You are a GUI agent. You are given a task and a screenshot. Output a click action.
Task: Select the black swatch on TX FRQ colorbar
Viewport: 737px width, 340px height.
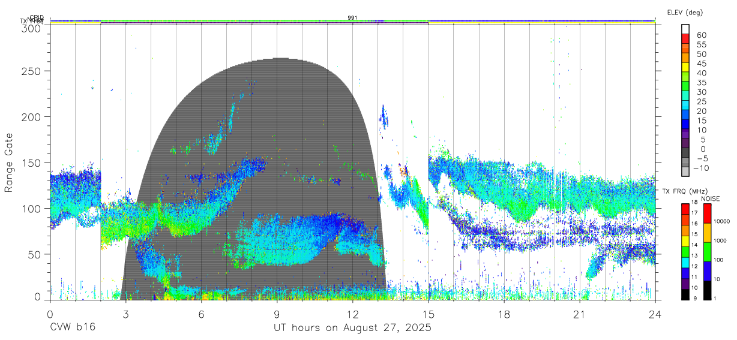point(686,294)
